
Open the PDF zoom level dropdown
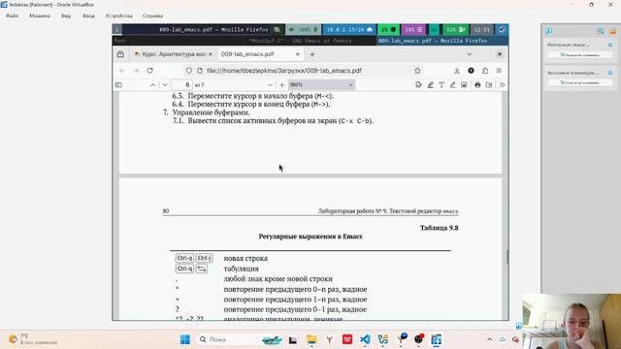click(x=321, y=84)
